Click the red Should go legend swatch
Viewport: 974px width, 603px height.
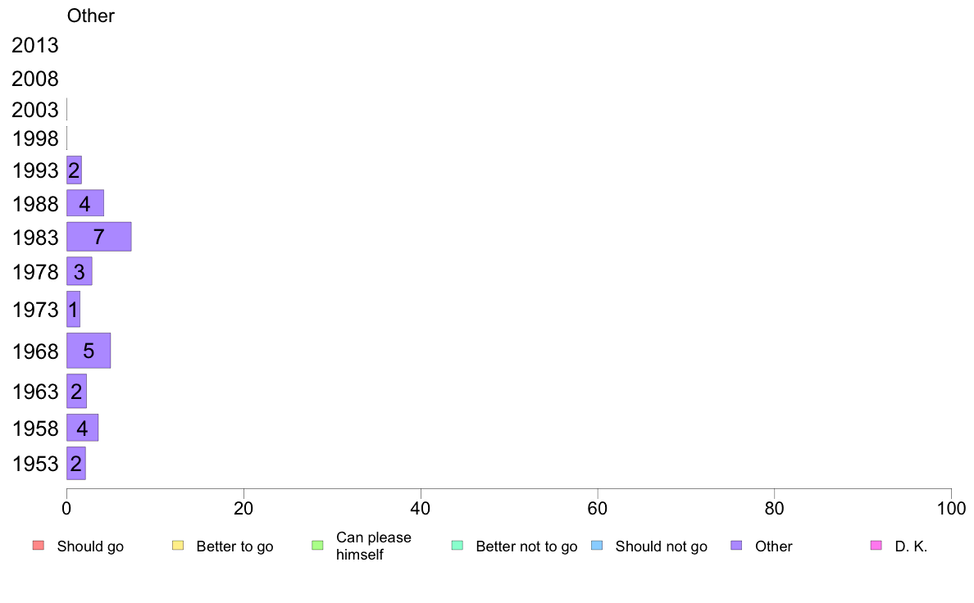(39, 546)
